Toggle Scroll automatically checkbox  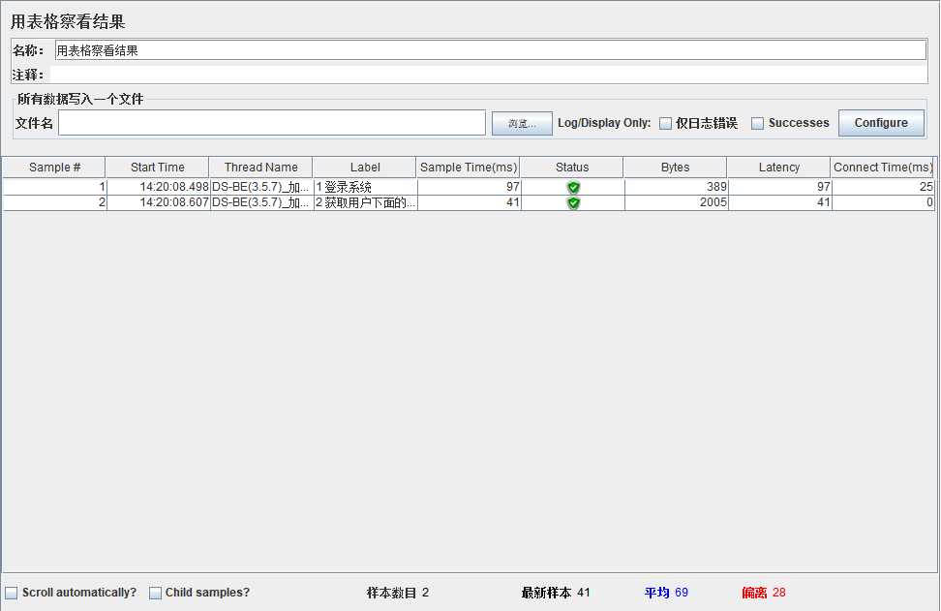coord(12,593)
